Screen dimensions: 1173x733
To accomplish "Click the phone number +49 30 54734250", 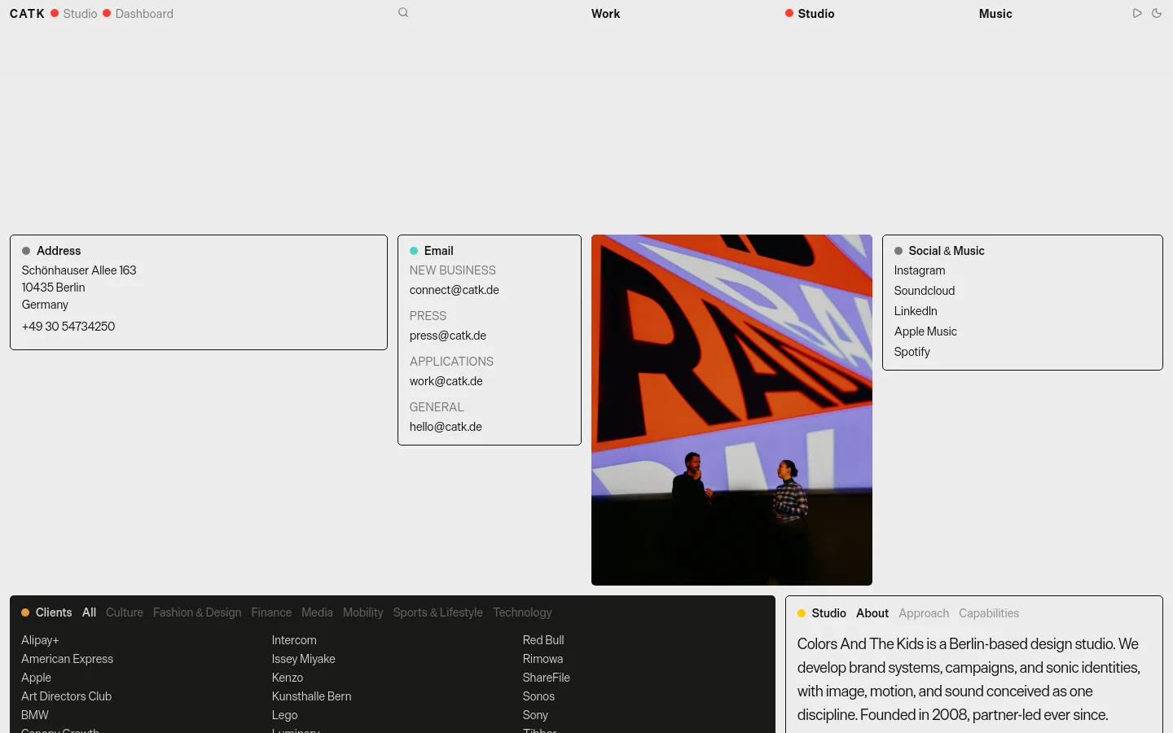I will tap(68, 327).
